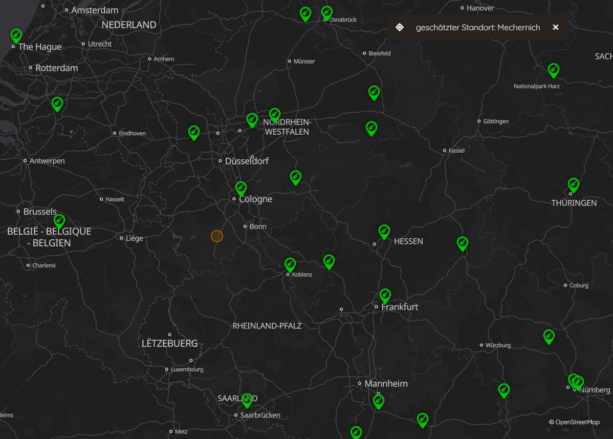The image size is (613, 439).
Task: Select the guitar marker at Osnabrück
Action: click(327, 13)
